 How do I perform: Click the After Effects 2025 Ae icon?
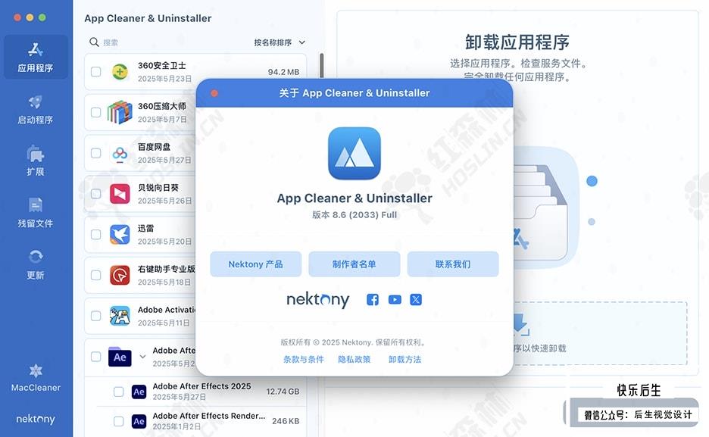139,392
